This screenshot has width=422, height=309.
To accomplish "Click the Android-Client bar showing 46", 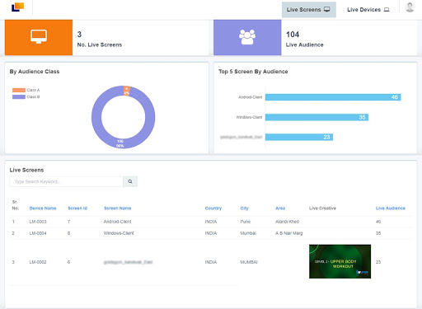I will 333,97.
